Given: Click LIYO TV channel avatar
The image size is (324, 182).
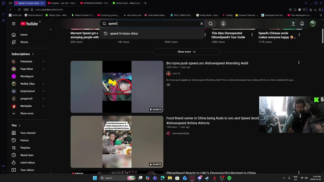Looking at the screenshot, I should (x=169, y=74).
